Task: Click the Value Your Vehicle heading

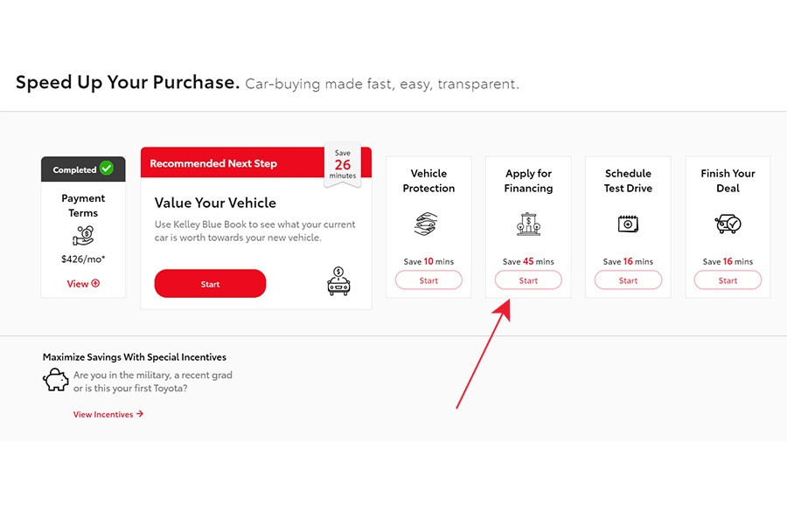Action: tap(215, 203)
